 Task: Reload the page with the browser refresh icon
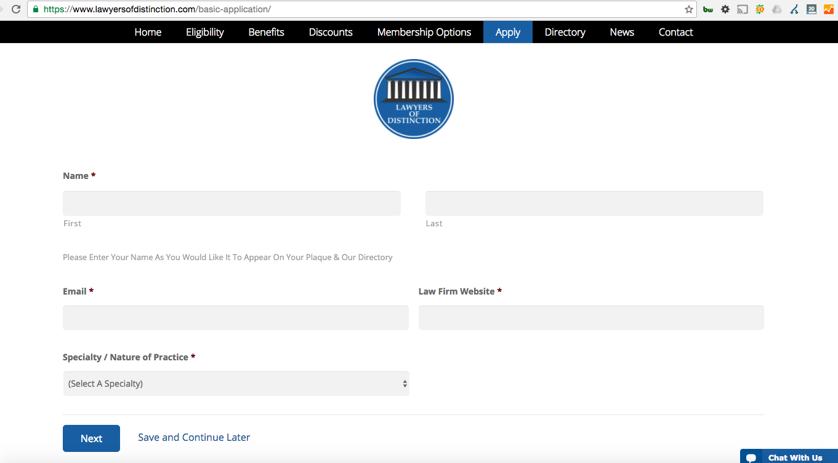coord(16,9)
